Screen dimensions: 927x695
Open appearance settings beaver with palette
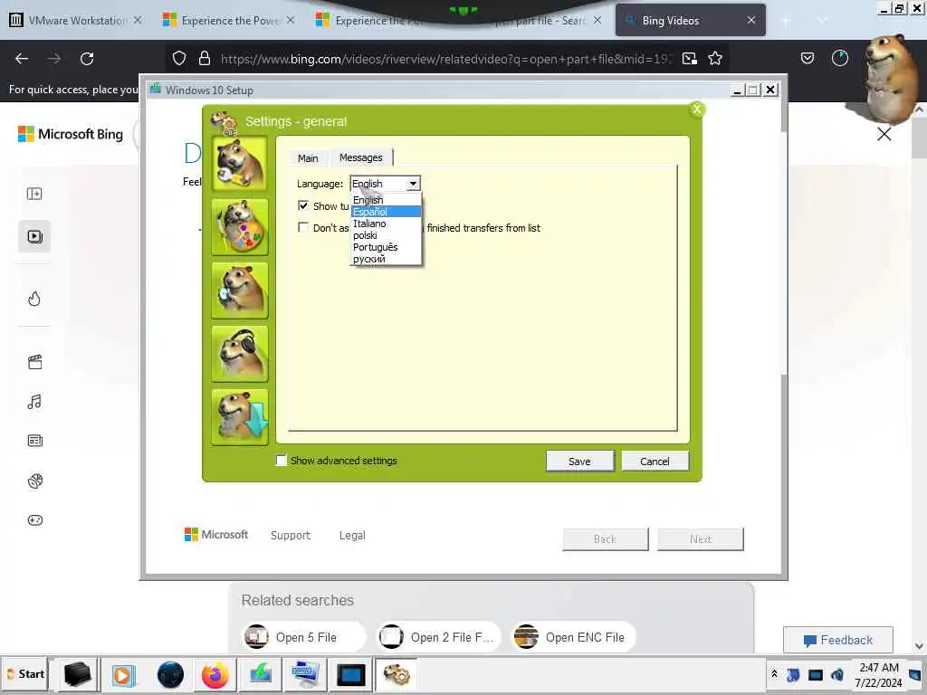[239, 227]
